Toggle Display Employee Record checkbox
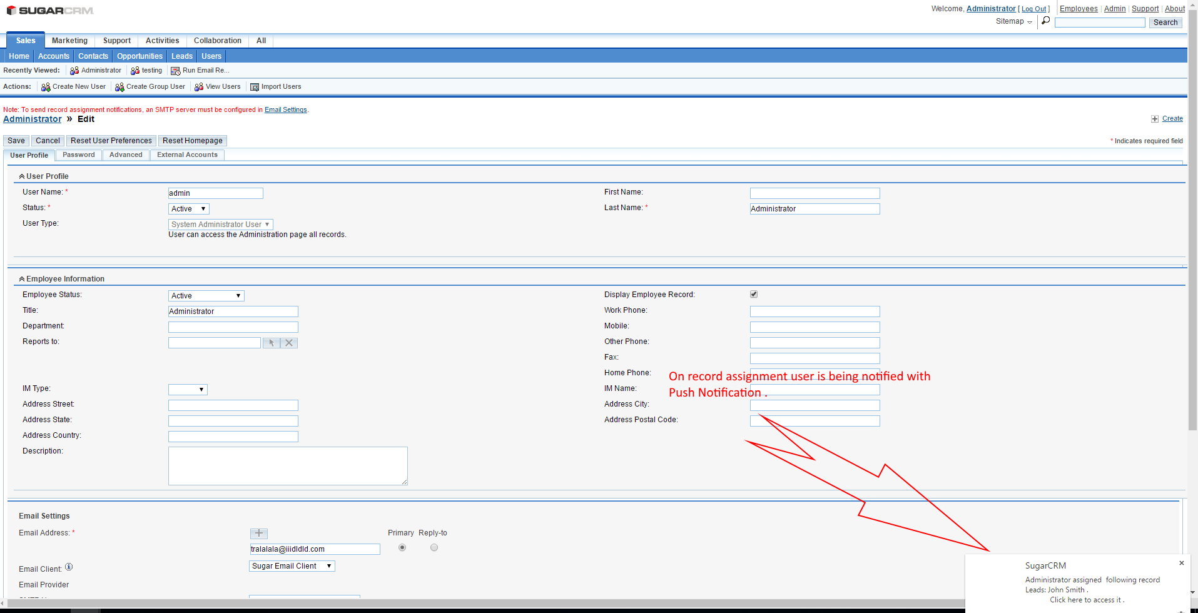This screenshot has width=1198, height=613. point(754,294)
